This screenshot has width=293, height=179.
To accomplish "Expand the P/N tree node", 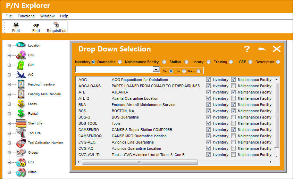I will coord(9,55).
